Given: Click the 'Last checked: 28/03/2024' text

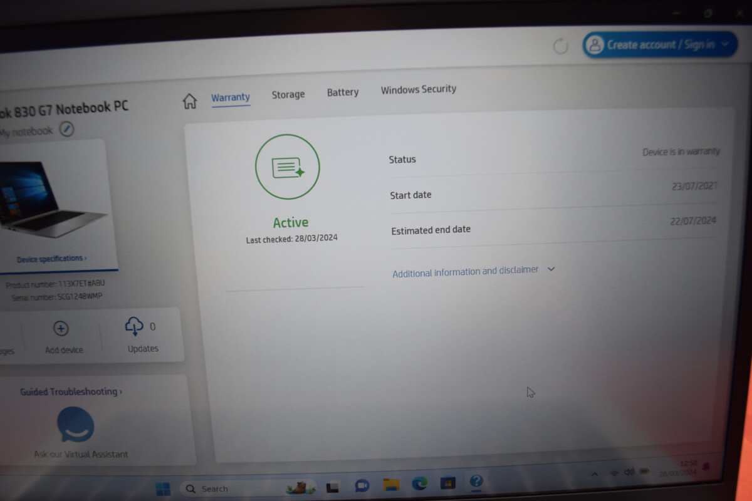Looking at the screenshot, I should pos(292,239).
